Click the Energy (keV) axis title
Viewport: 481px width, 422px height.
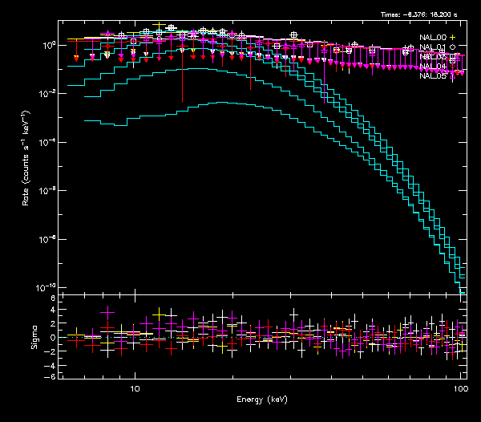pos(262,400)
